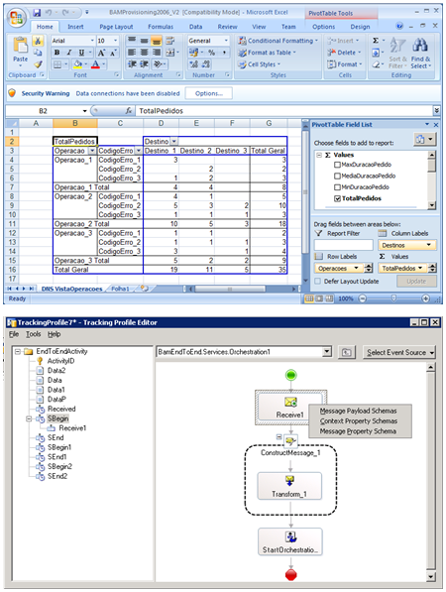The height and width of the screenshot is (592, 446).
Task: Select the Receive1 shape in the orchestration
Action: click(289, 408)
